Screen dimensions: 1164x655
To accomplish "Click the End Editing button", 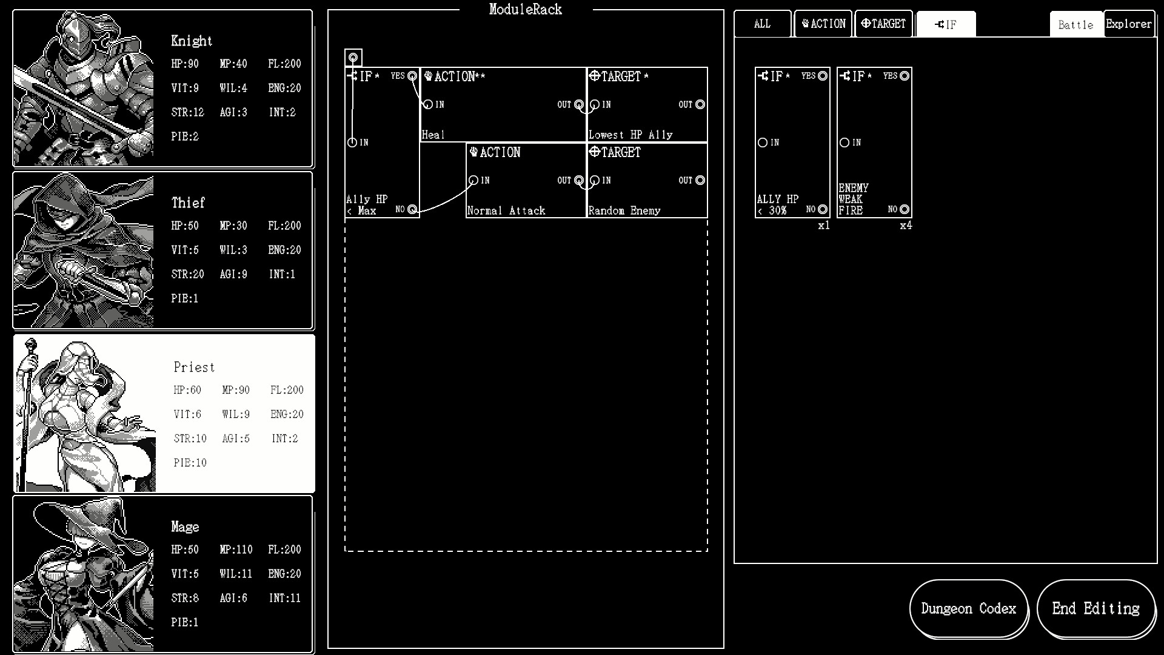I will pos(1095,608).
